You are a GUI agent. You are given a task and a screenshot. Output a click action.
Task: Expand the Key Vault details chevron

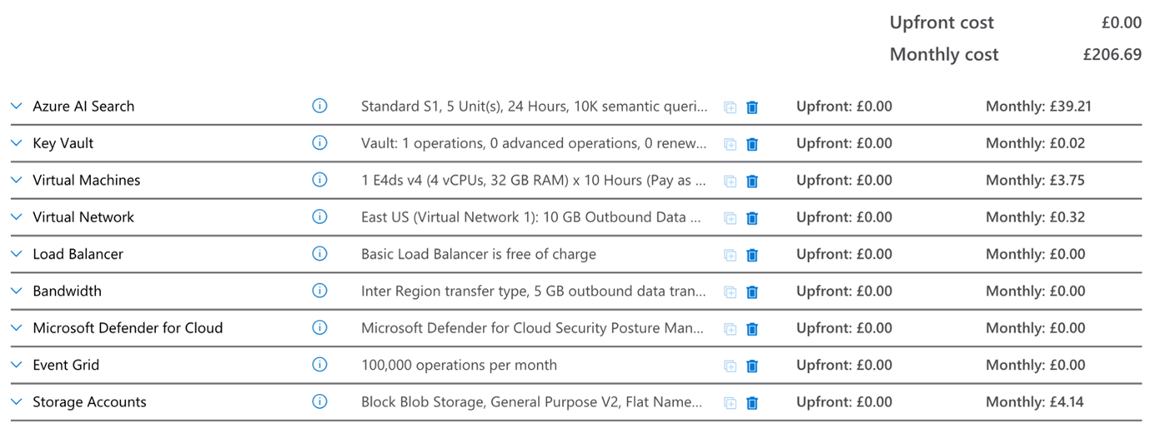click(16, 143)
